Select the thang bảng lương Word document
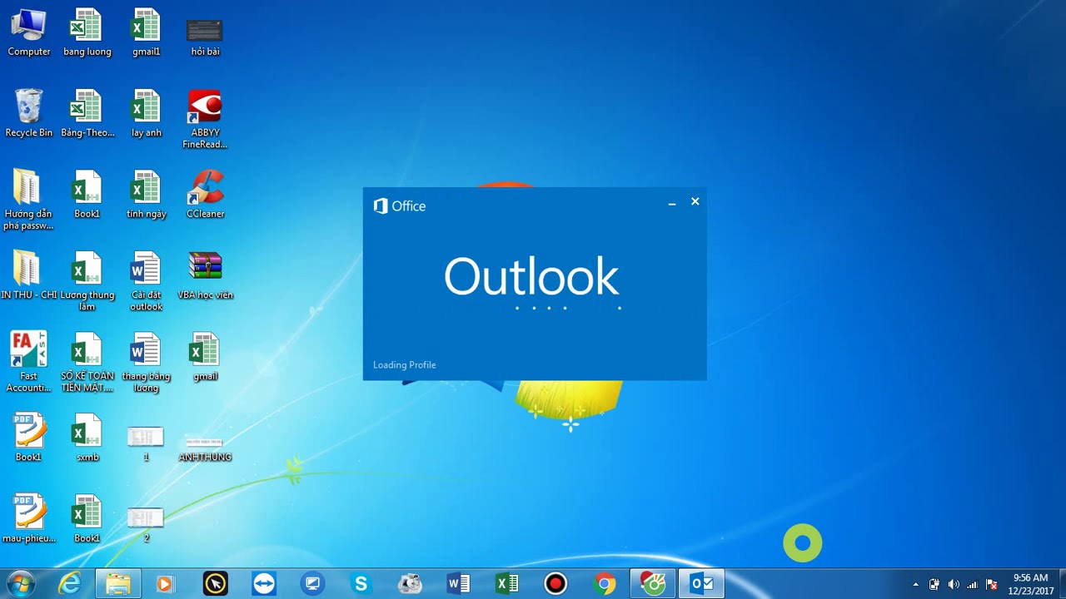The height and width of the screenshot is (599, 1066). 147,363
